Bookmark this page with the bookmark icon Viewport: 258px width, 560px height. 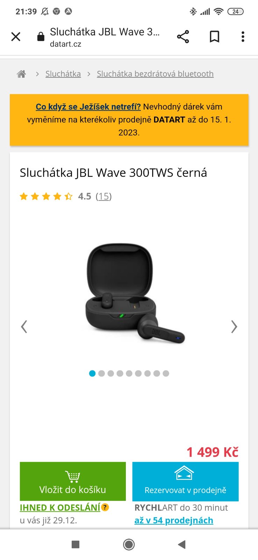pos(214,36)
